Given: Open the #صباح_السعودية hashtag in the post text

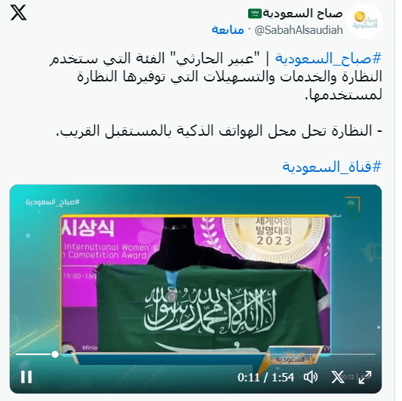Looking at the screenshot, I should click(x=329, y=59).
